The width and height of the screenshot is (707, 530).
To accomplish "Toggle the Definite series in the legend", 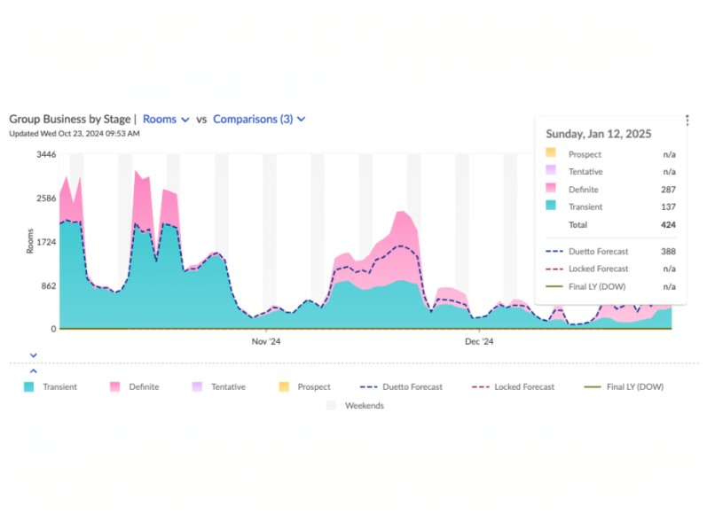I will (134, 386).
